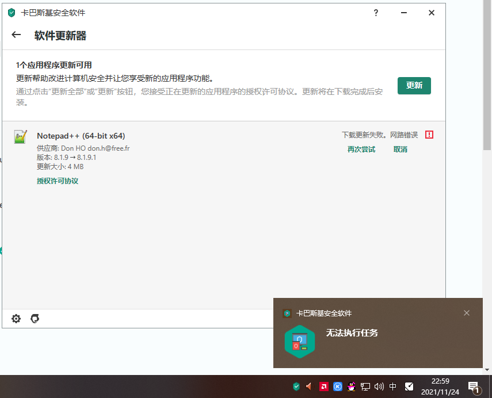This screenshot has height=398, width=492.
Task: Go back using the left arrow
Action: click(x=16, y=35)
